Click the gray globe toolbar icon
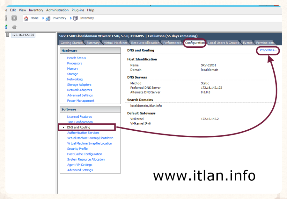This screenshot has height=199, width=287. click(x=14, y=27)
